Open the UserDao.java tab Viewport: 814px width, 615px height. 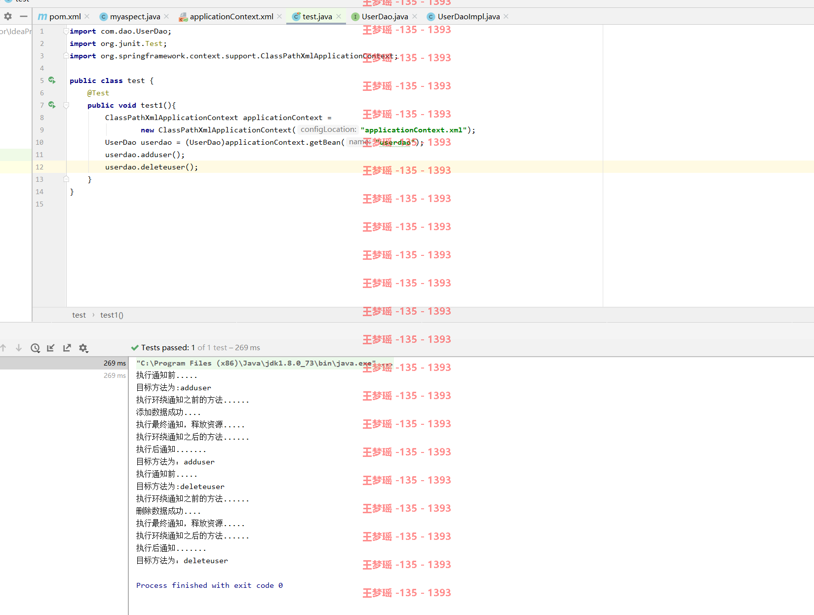[x=385, y=16]
